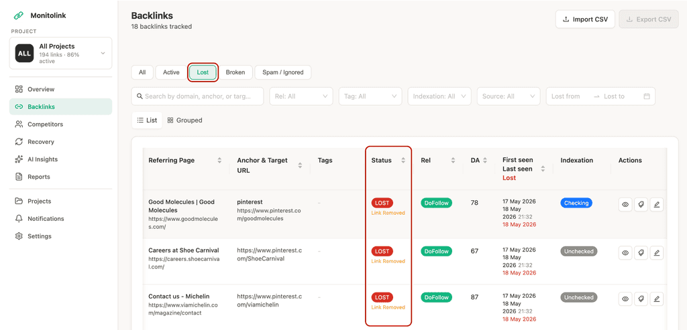Image resolution: width=687 pixels, height=330 pixels.
Task: Open the date range calendar icon
Action: (647, 96)
